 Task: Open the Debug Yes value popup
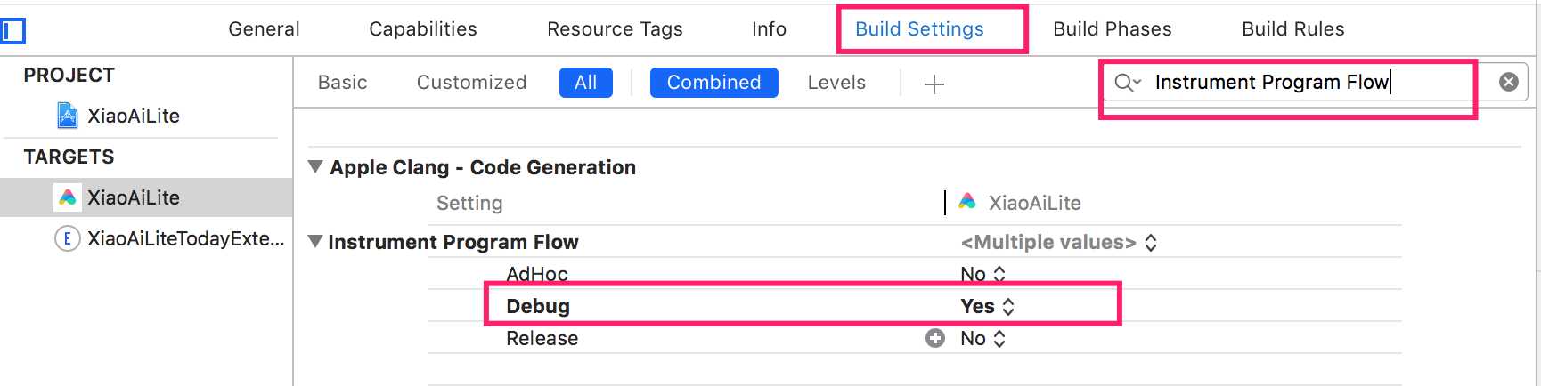tap(987, 306)
